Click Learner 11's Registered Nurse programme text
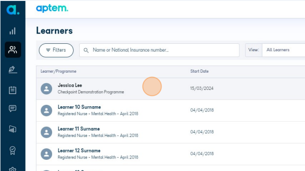 click(x=98, y=136)
